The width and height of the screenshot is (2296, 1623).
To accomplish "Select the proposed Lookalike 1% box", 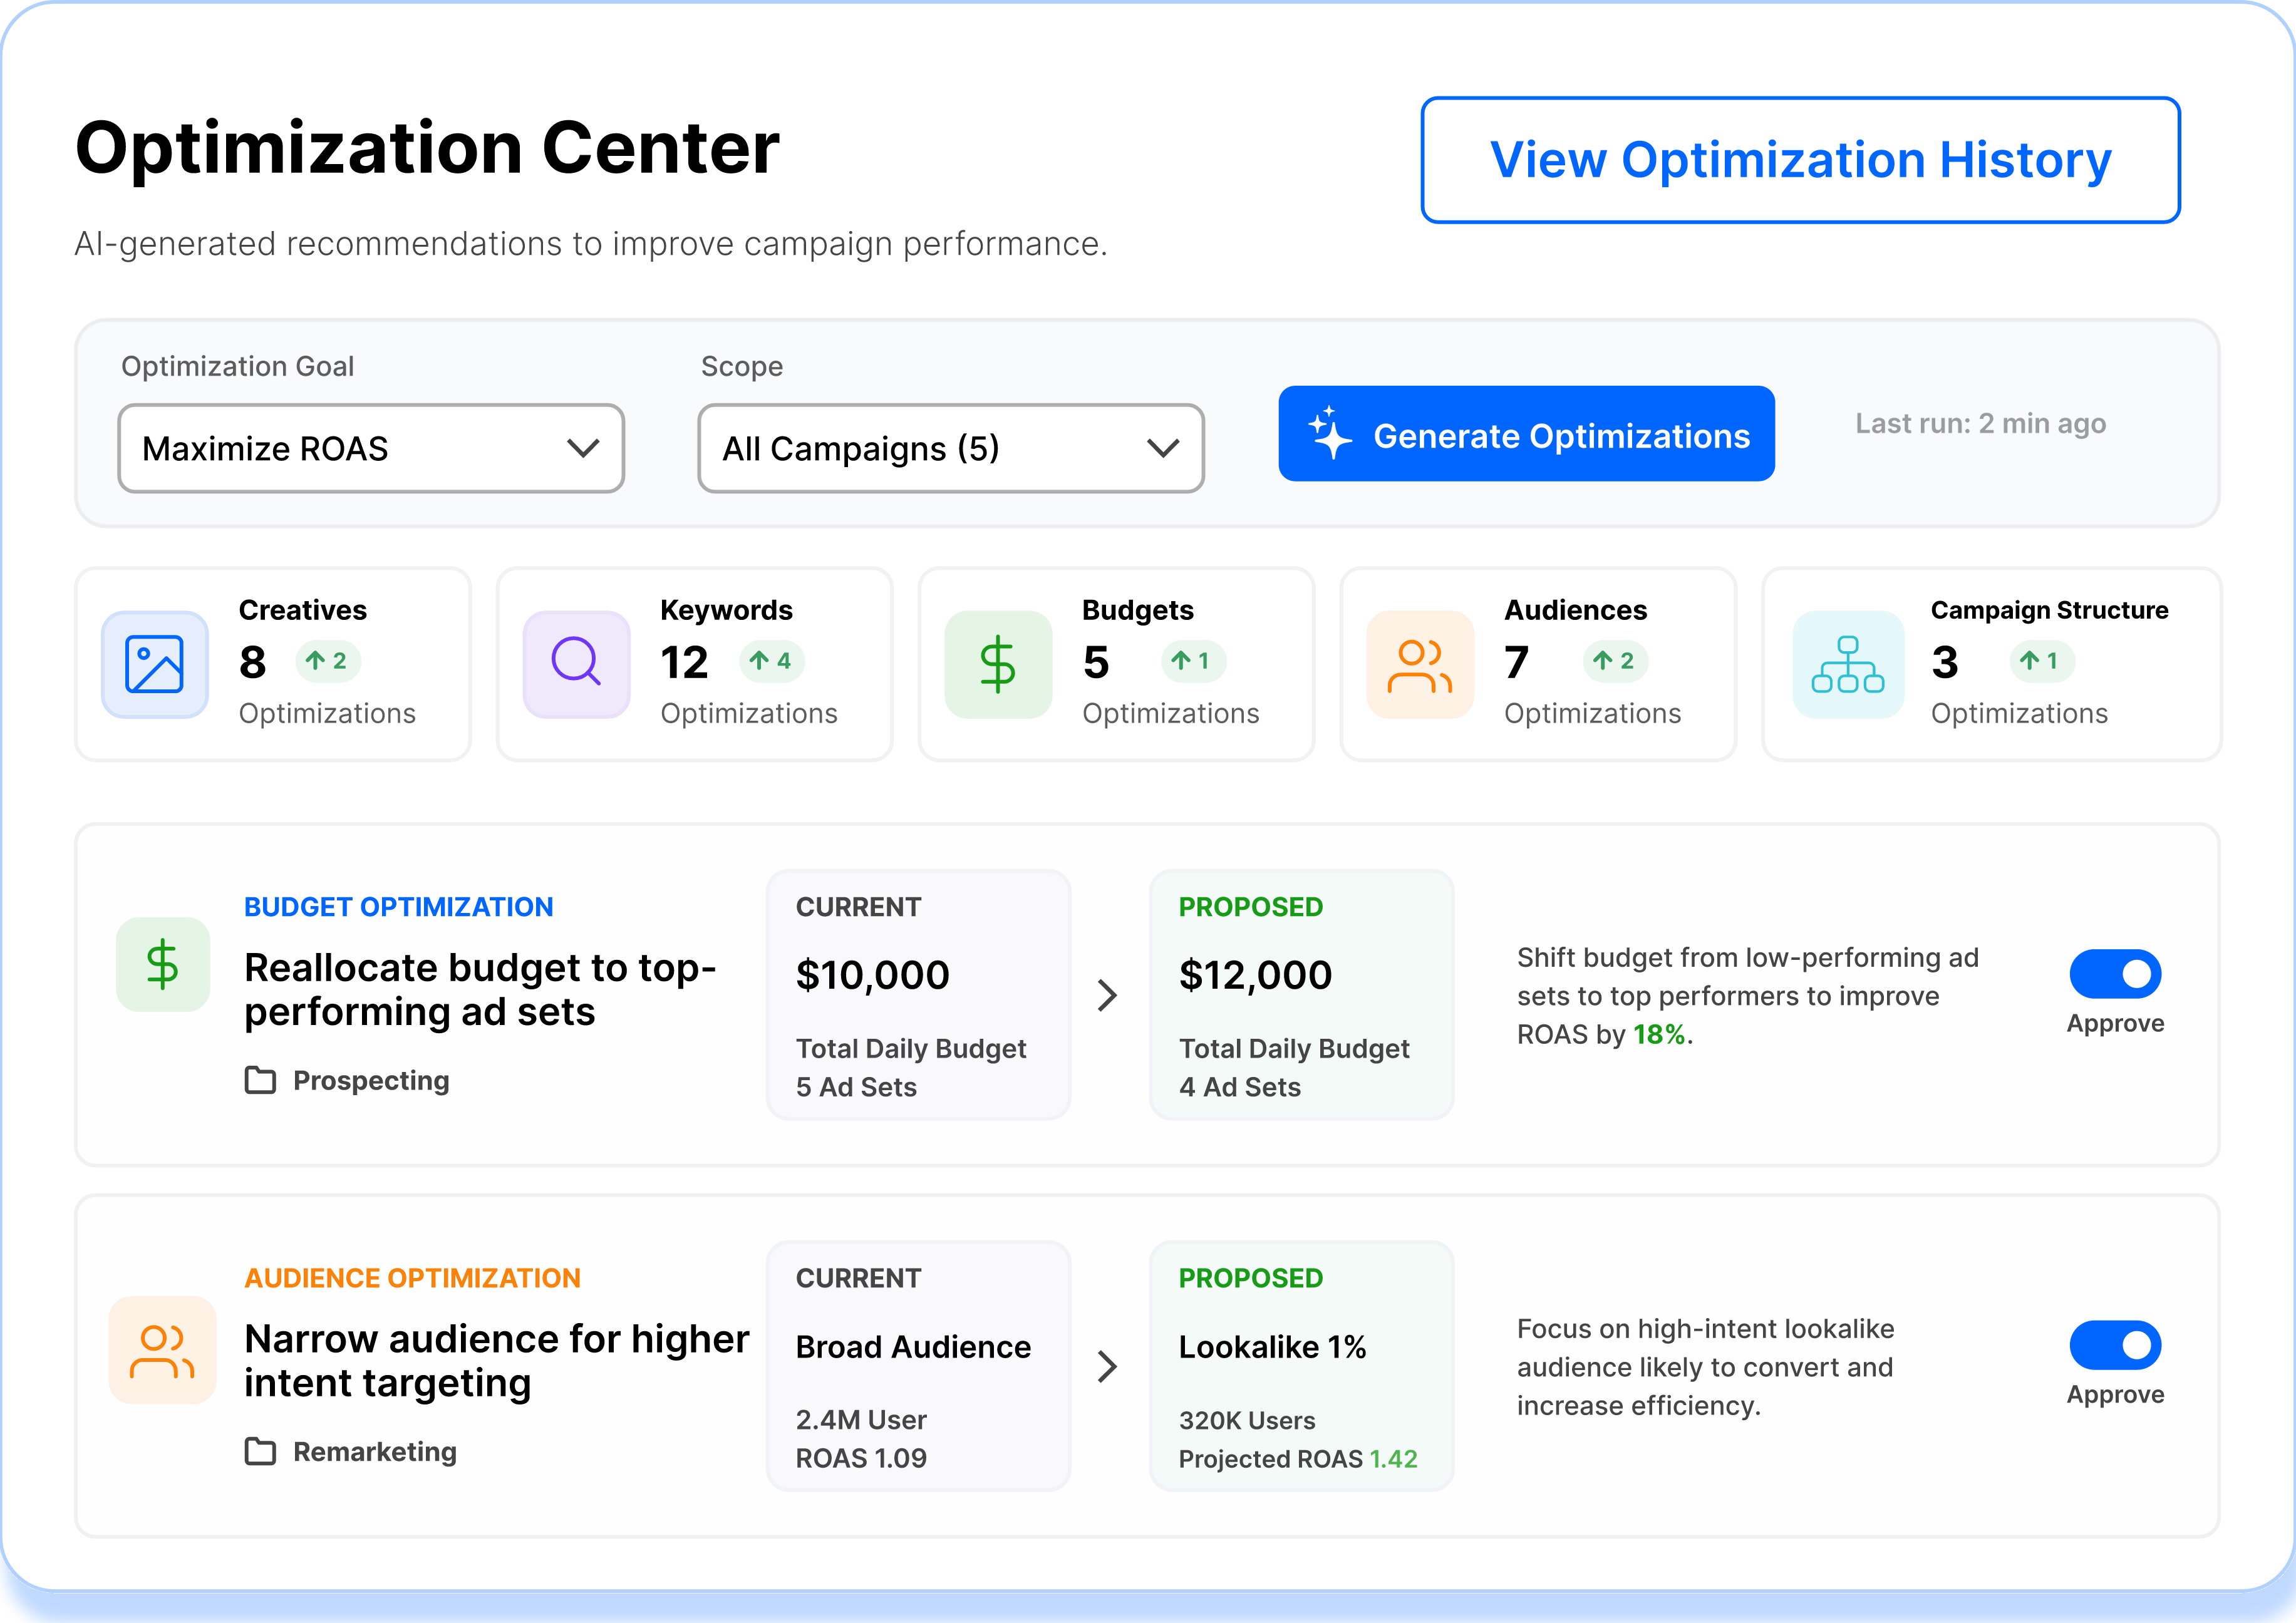I will [1301, 1366].
